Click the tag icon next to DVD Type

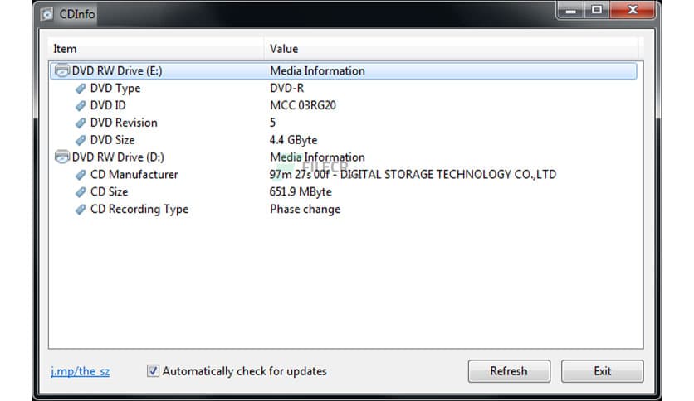click(81, 89)
